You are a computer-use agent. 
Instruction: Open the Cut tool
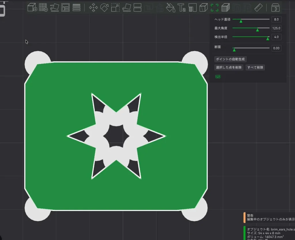[137, 7]
